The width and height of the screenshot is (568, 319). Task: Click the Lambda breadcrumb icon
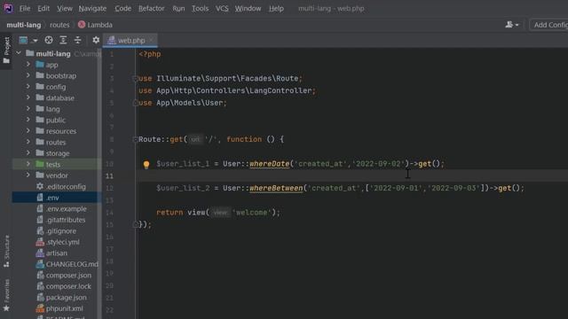pyautogui.click(x=82, y=25)
